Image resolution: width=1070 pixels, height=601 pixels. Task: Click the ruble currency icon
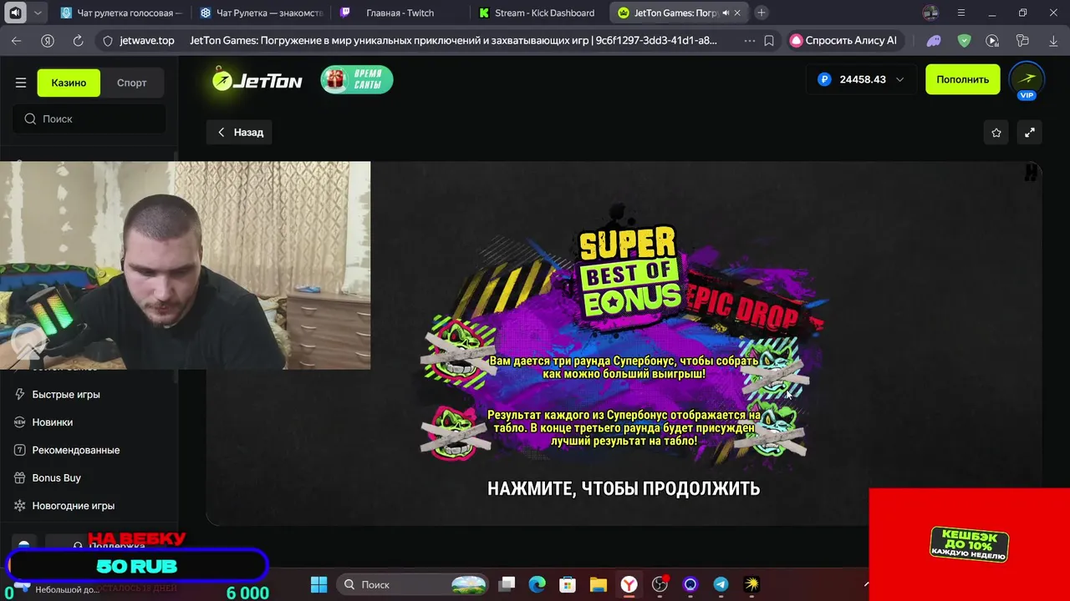tap(825, 79)
